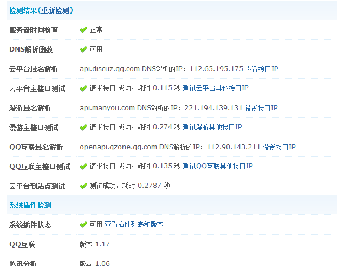Click the IP address 112.65.195.175
Viewport: 337px width, 266px height.
coord(216,69)
